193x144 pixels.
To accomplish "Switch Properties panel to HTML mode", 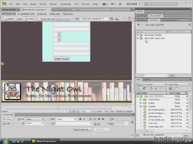I will tap(7, 119).
